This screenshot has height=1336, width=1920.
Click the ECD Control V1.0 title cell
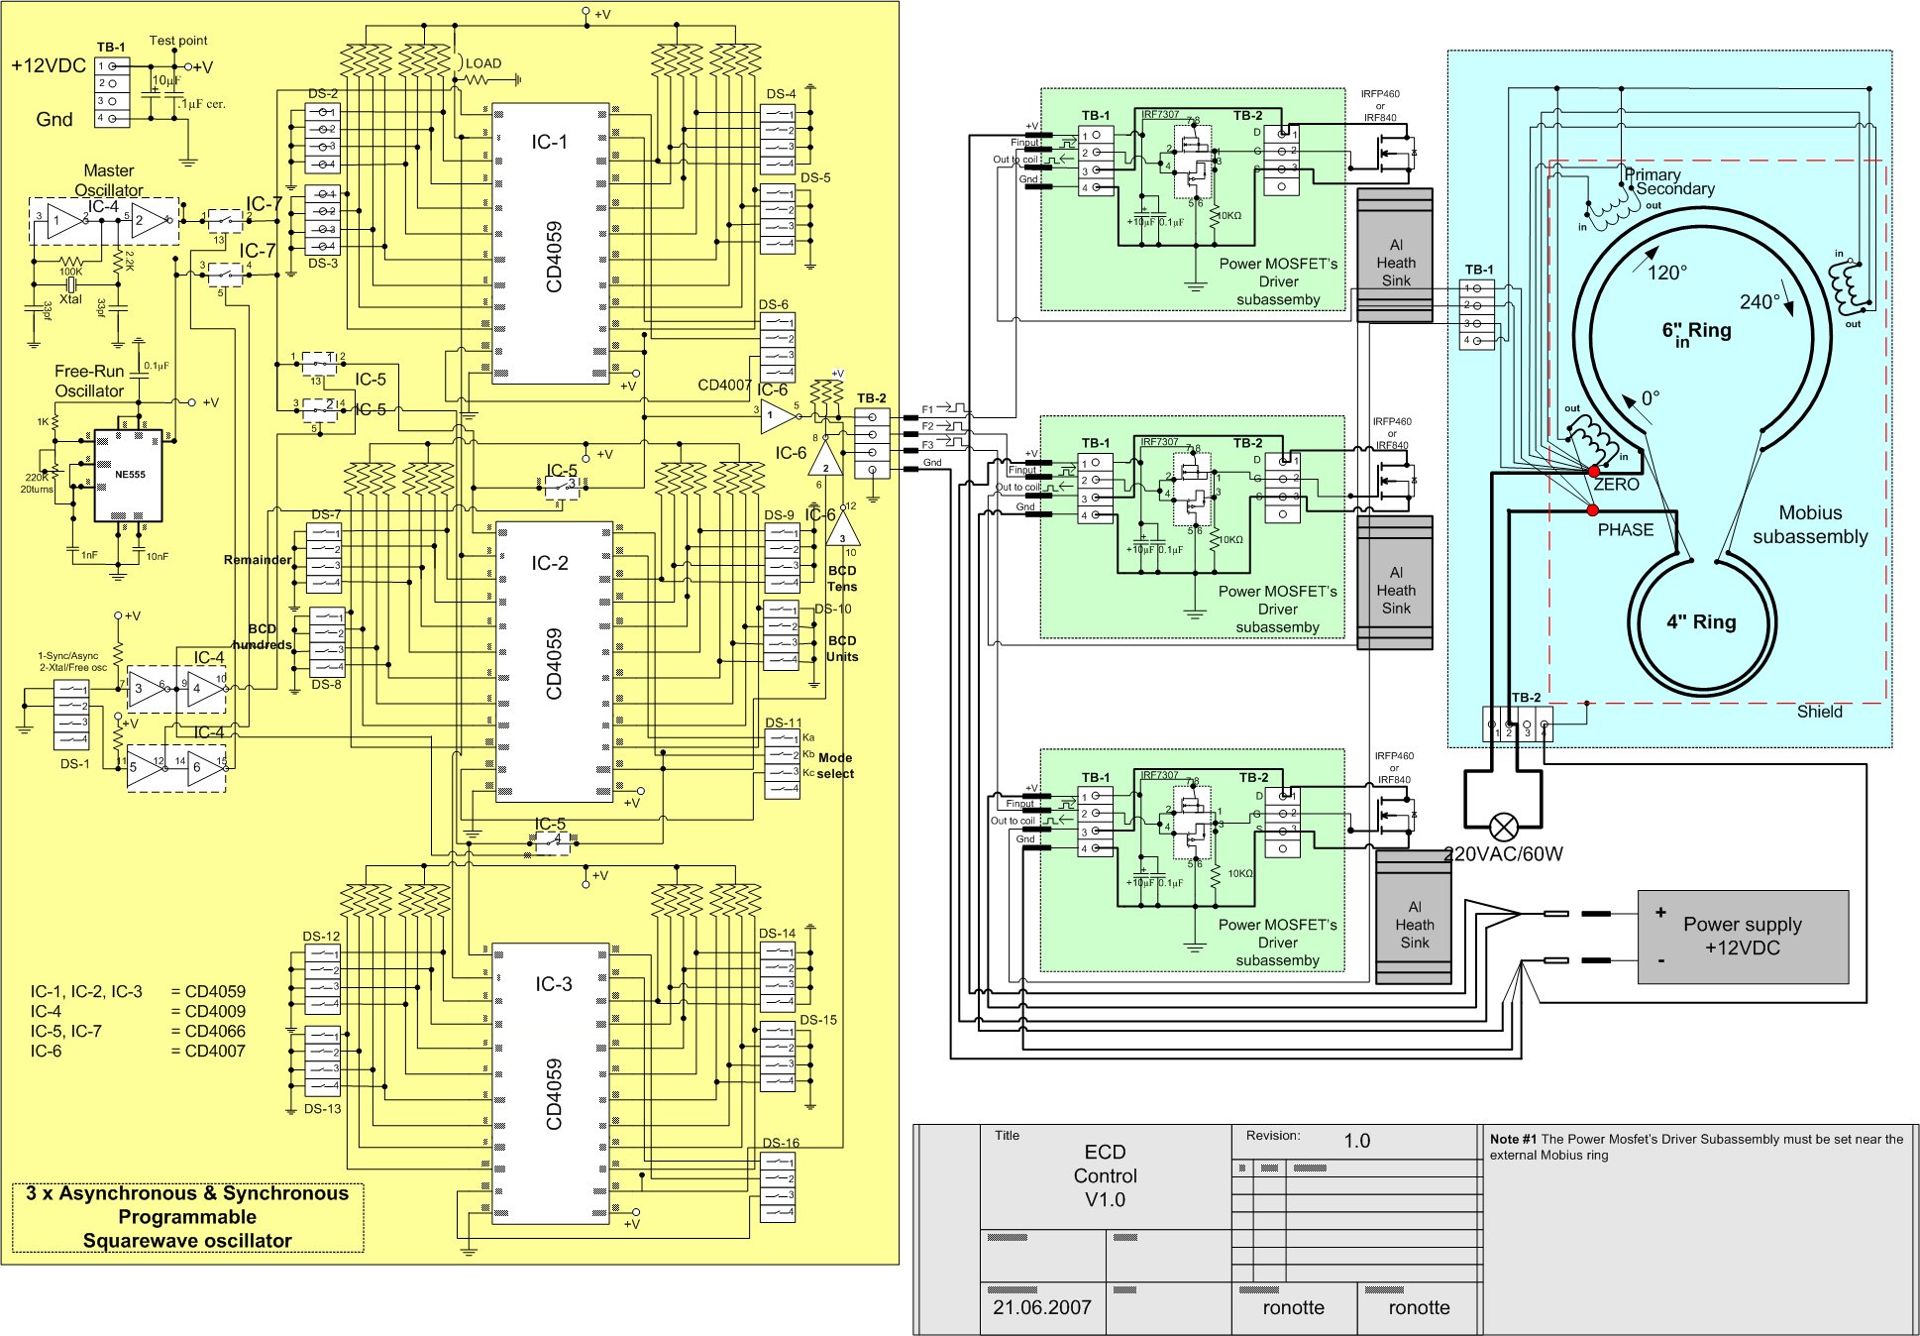[1106, 1176]
